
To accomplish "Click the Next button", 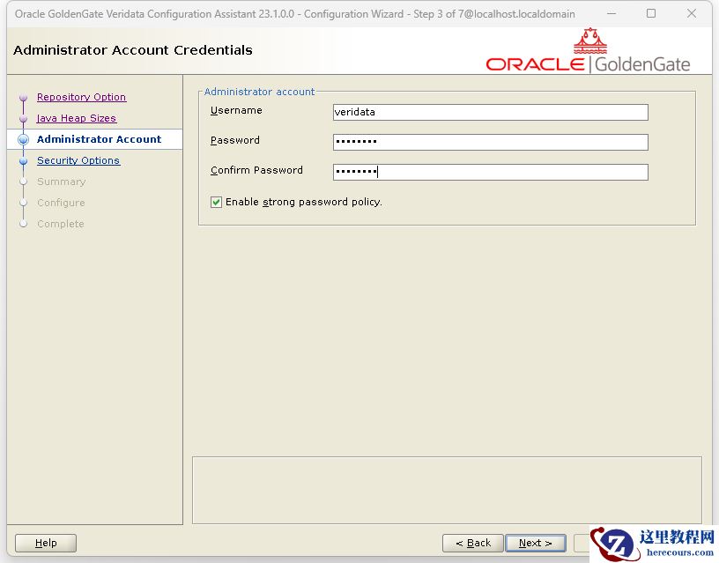I will coord(535,543).
